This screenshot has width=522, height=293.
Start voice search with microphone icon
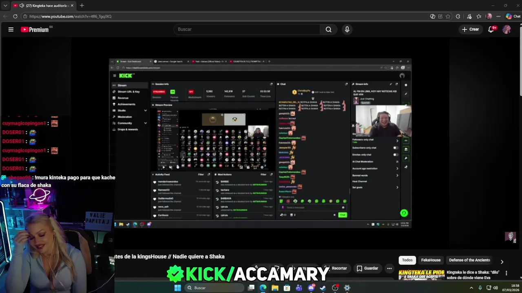coord(347,29)
